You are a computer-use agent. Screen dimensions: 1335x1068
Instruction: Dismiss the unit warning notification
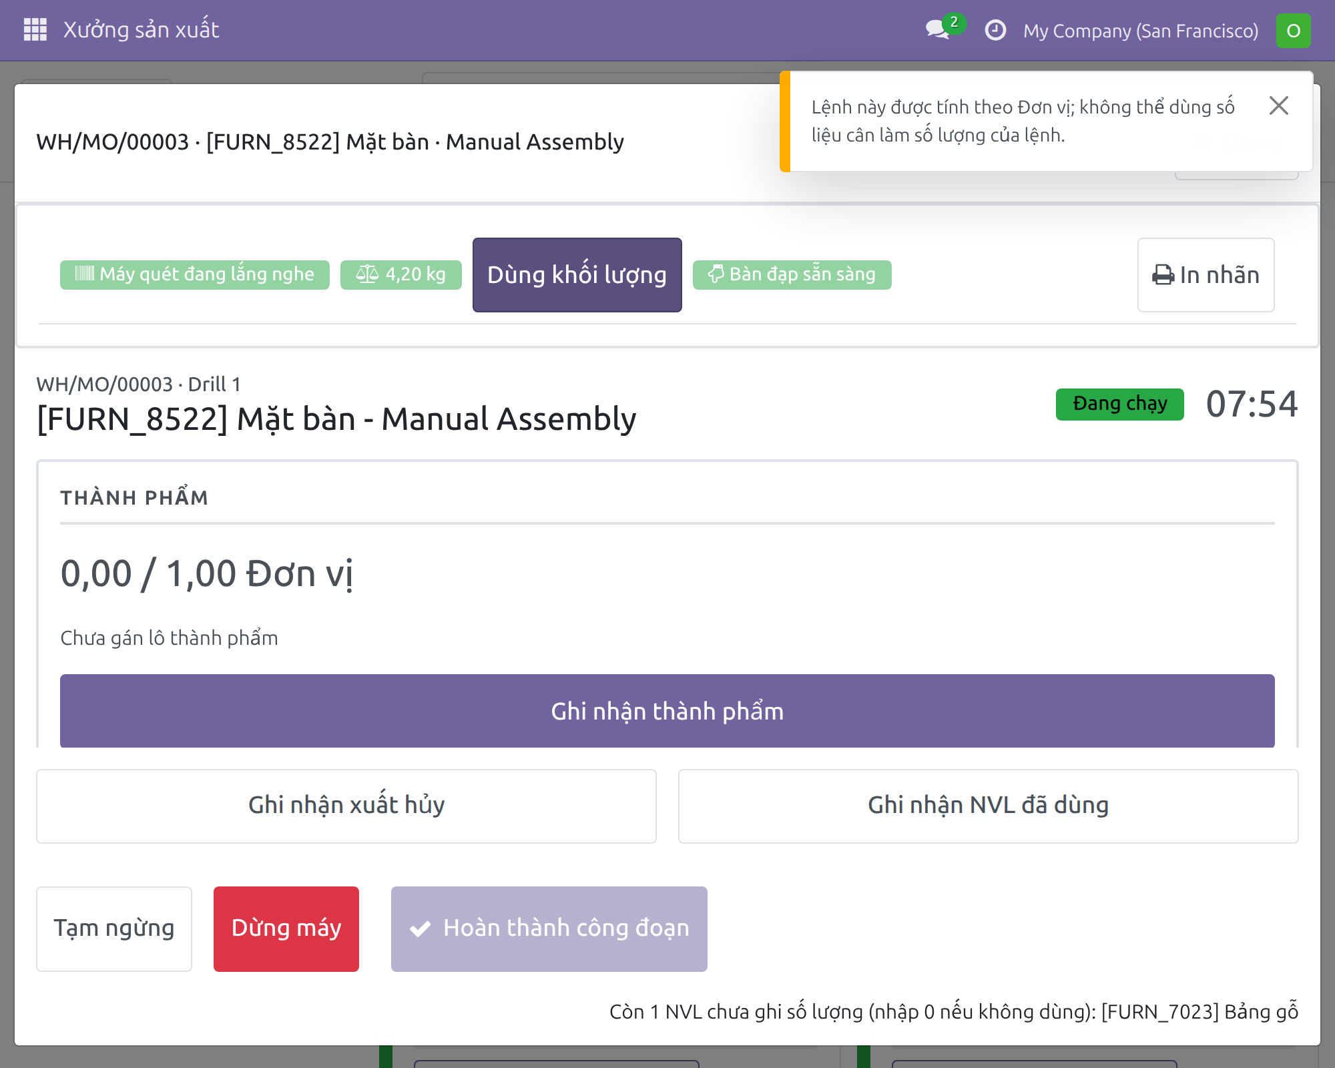coord(1278,105)
